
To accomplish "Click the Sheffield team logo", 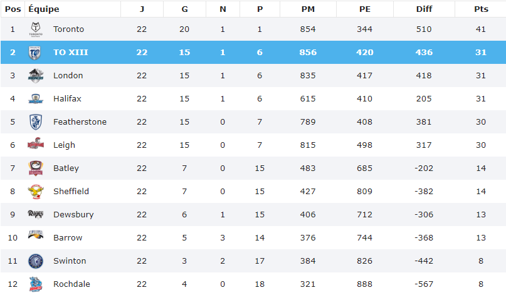I will 36,192.
